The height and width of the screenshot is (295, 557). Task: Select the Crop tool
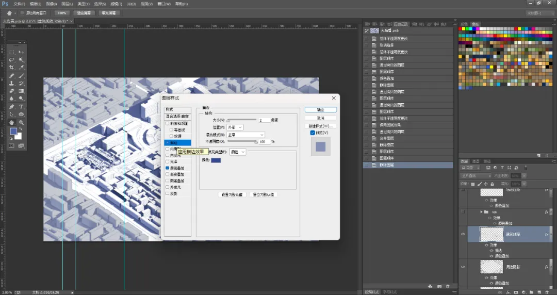click(x=12, y=67)
